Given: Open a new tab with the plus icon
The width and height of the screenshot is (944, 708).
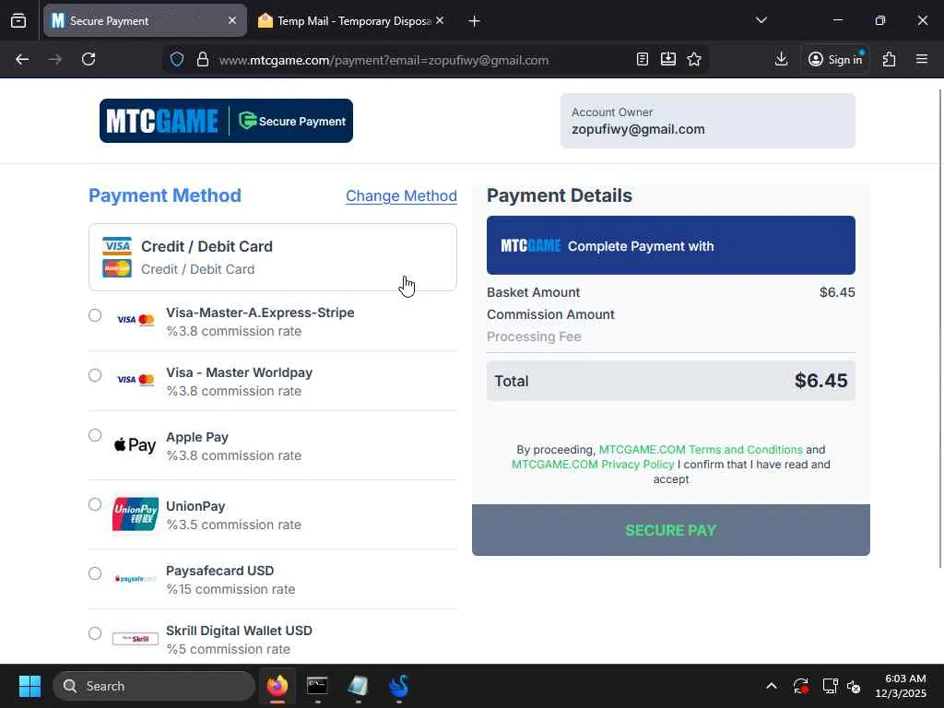Looking at the screenshot, I should [x=474, y=21].
